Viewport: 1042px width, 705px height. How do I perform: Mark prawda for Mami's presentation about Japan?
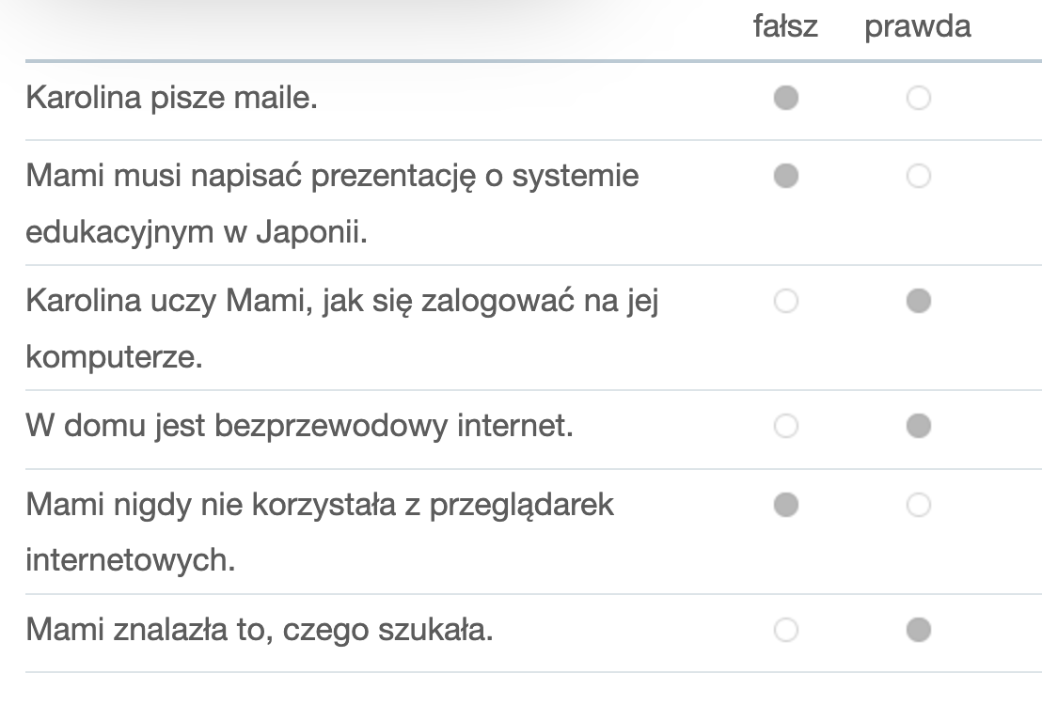(919, 176)
